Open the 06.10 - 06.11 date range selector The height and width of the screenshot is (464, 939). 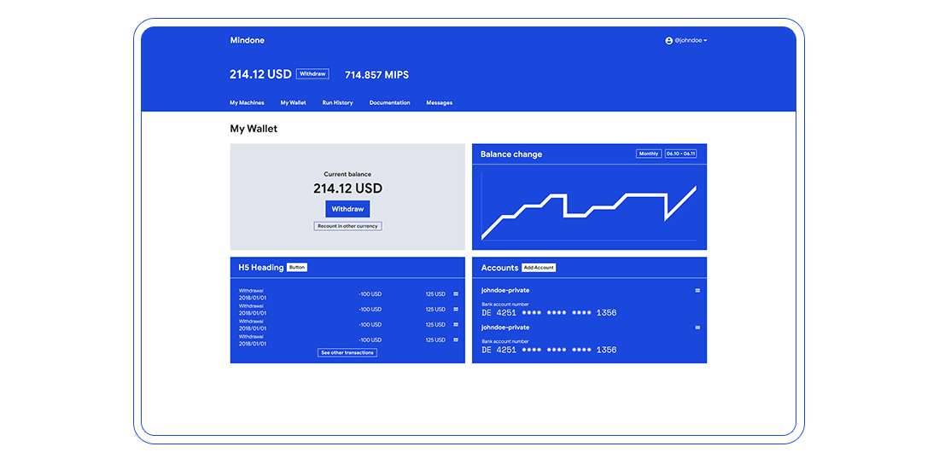click(681, 154)
